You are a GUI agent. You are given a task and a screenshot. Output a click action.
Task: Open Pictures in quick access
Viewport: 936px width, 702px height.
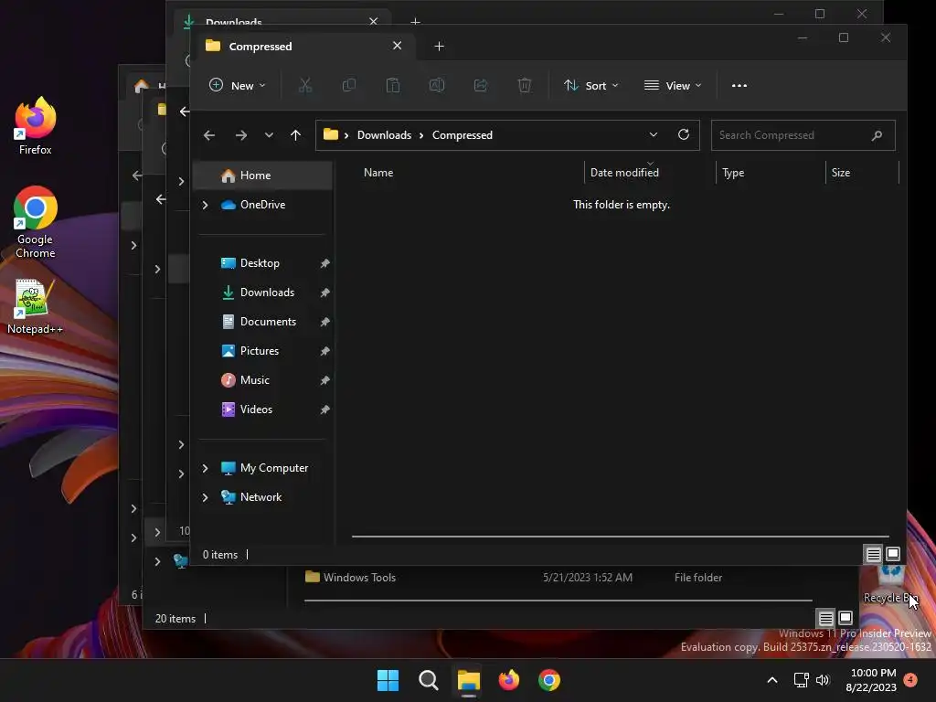pos(259,351)
